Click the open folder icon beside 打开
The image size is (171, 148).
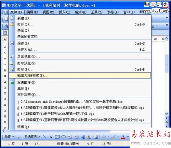pyautogui.click(x=12, y=24)
